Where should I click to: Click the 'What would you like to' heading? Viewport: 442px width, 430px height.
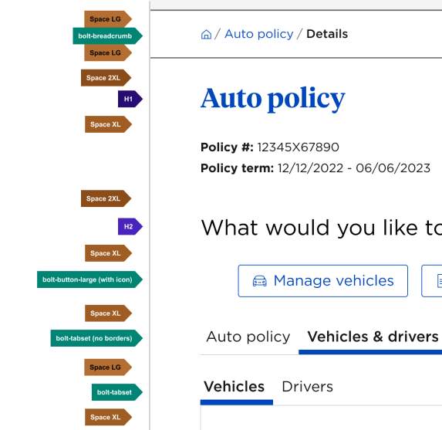pos(322,228)
